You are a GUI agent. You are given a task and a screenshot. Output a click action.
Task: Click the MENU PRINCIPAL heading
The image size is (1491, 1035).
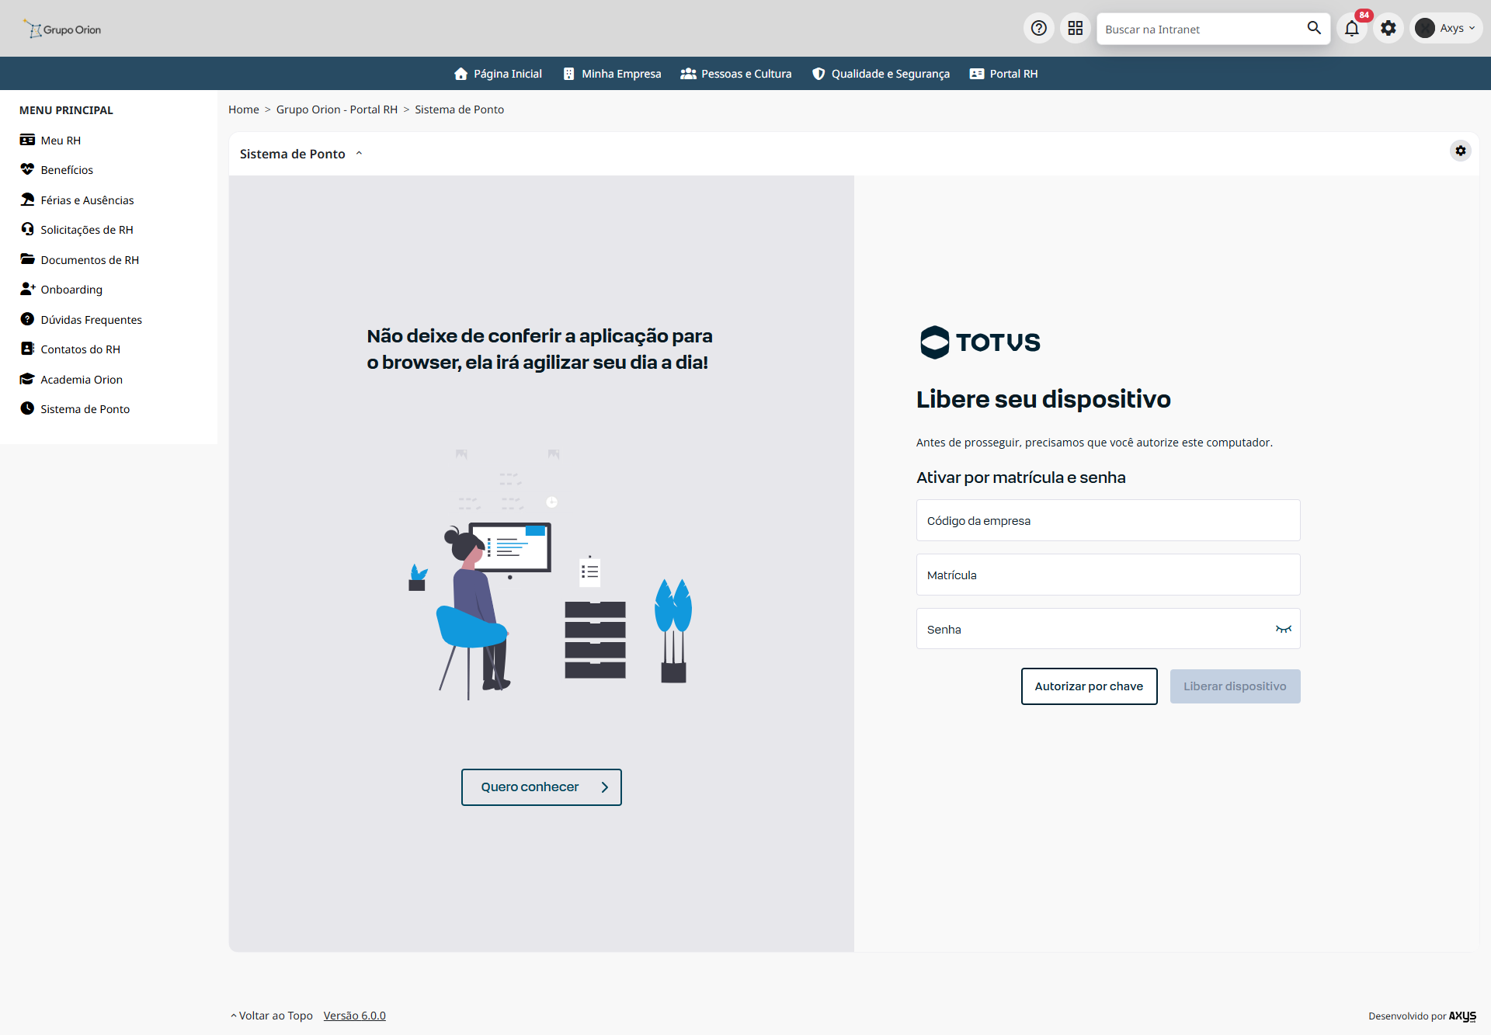coord(66,110)
